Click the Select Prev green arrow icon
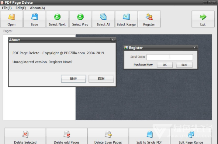Viewport: 218px width, 144px height. click(80, 17)
